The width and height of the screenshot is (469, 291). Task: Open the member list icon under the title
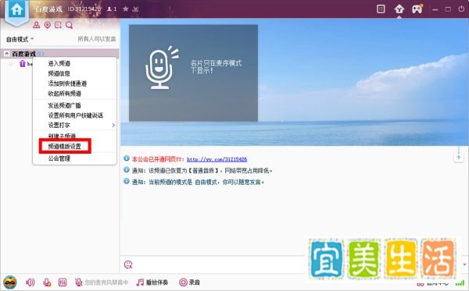click(37, 25)
